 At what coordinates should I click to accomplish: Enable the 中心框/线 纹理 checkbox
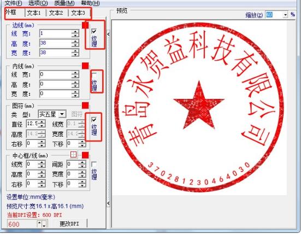coord(94,165)
